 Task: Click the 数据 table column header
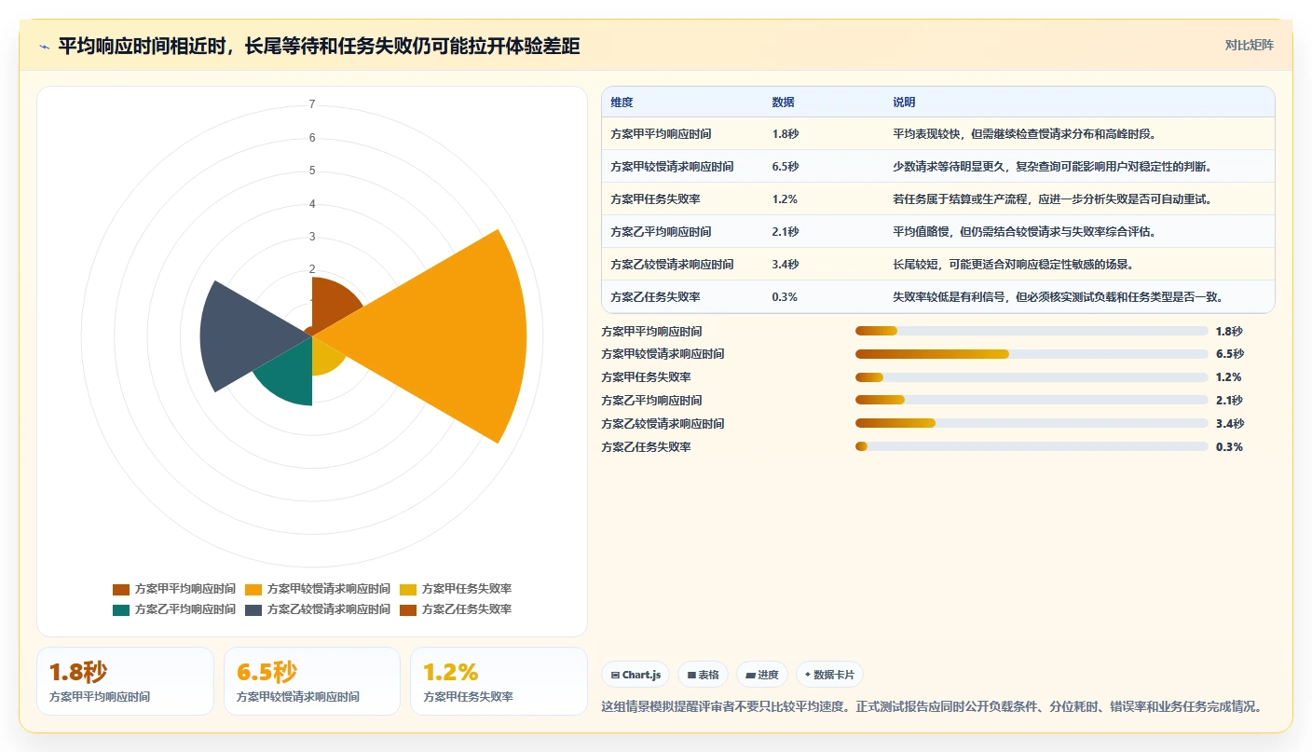(x=784, y=103)
